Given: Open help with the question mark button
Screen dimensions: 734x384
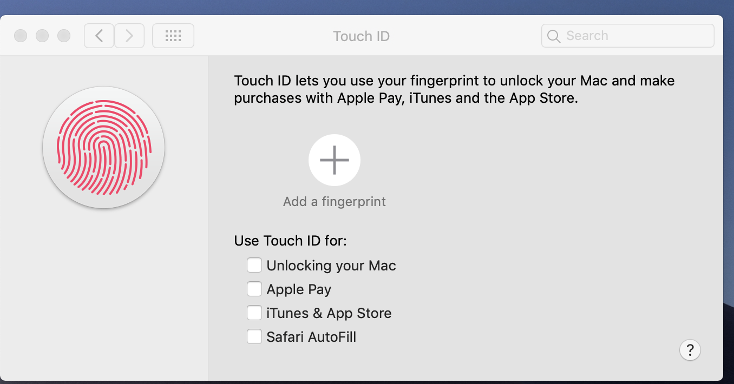Looking at the screenshot, I should point(690,350).
